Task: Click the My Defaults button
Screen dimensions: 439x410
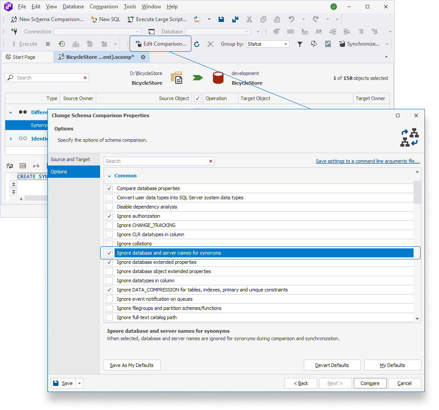Action: pyautogui.click(x=393, y=365)
